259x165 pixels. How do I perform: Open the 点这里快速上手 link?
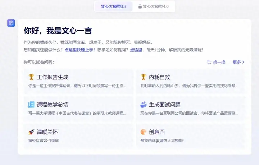coord(80,50)
